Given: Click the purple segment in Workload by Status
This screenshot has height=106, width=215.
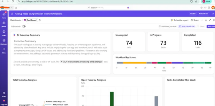Looking at the screenshot, I should 177,63.
